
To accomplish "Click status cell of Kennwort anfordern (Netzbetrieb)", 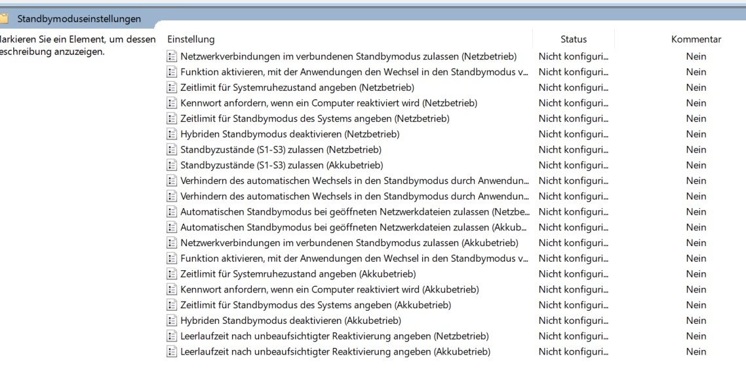I will (x=574, y=103).
